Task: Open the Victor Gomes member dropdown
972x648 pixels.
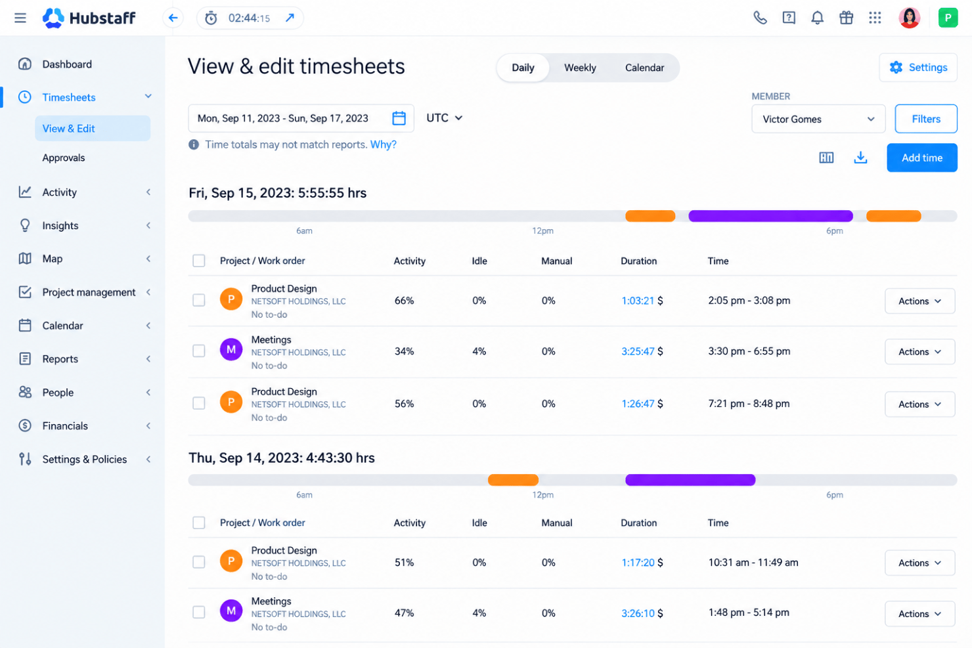Action: click(818, 119)
